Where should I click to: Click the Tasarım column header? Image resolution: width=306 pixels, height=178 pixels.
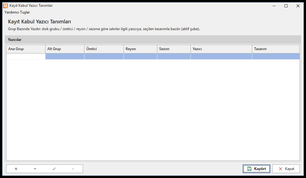[x=276, y=49]
